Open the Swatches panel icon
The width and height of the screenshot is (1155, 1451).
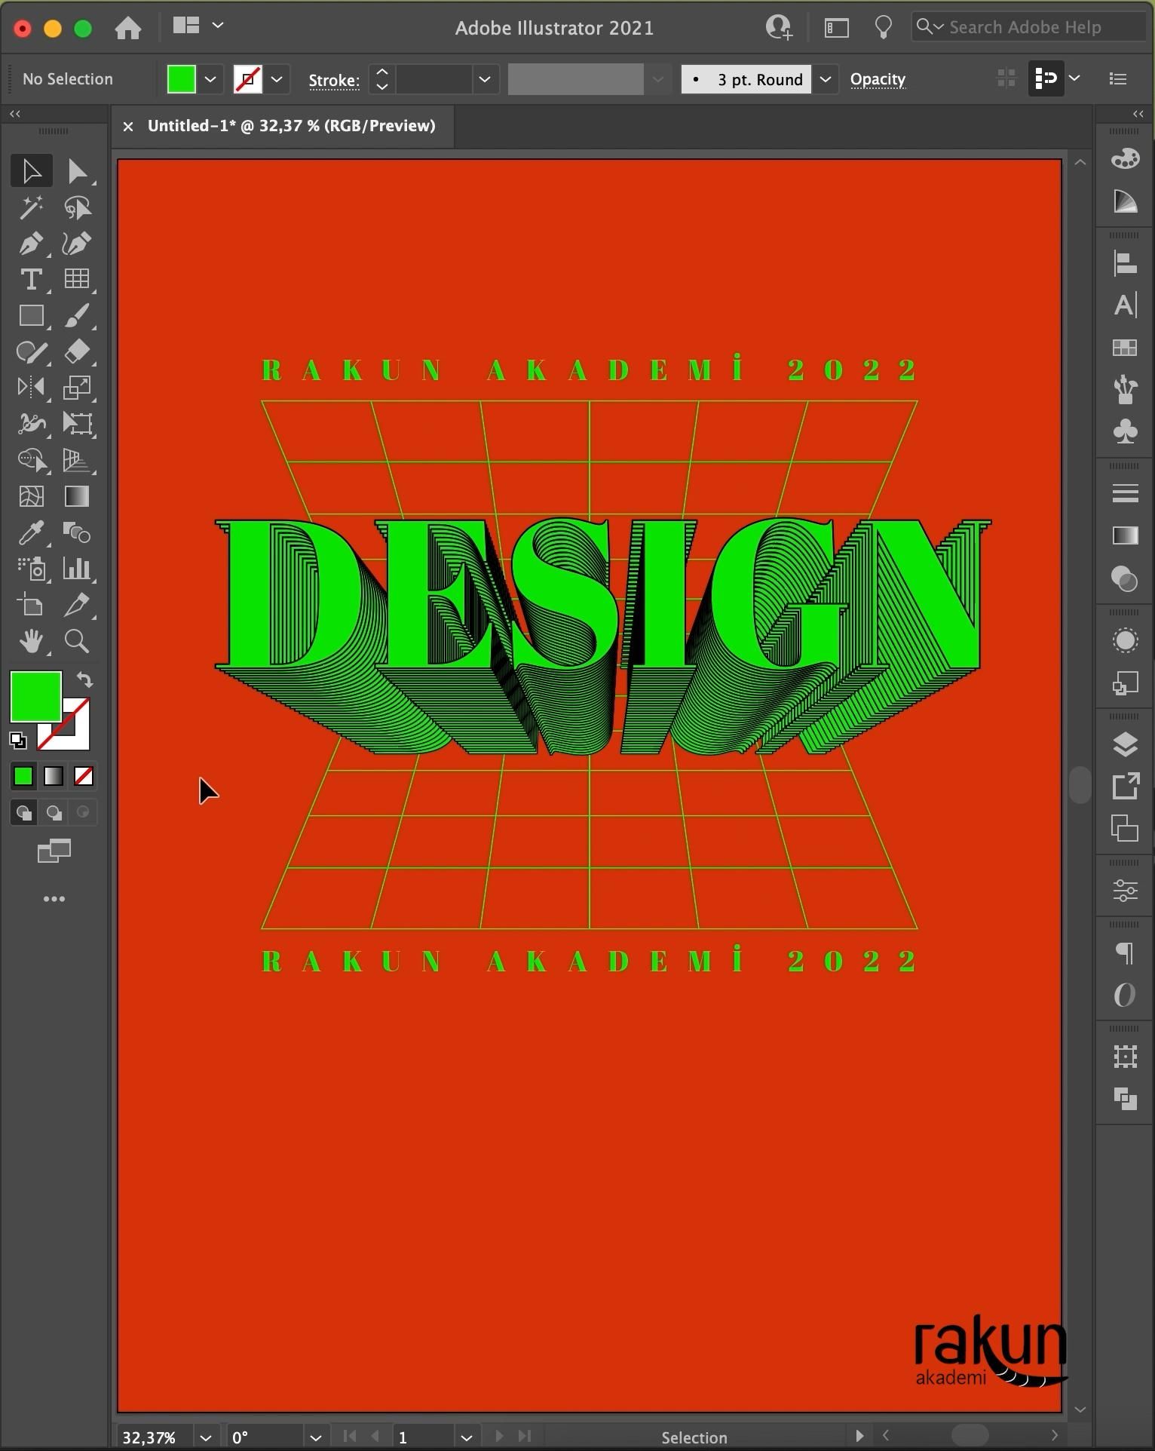click(1125, 348)
